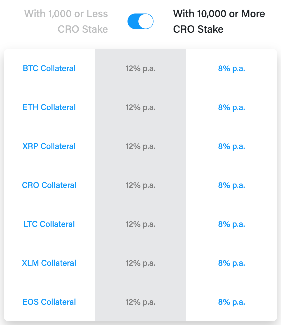The width and height of the screenshot is (281, 325).
Task: Click the 8% p.a. rate for BTC
Action: pos(232,69)
